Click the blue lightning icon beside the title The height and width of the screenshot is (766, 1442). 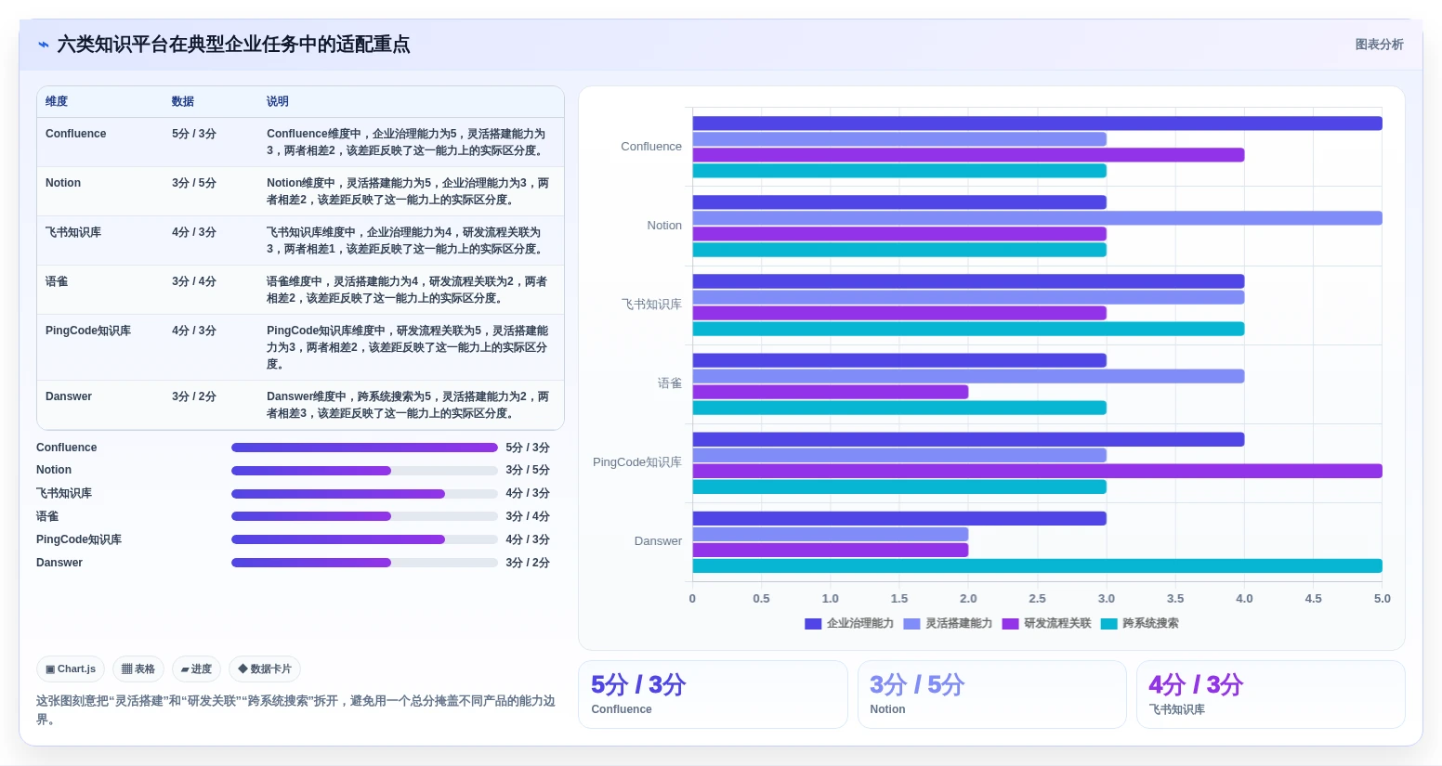44,45
